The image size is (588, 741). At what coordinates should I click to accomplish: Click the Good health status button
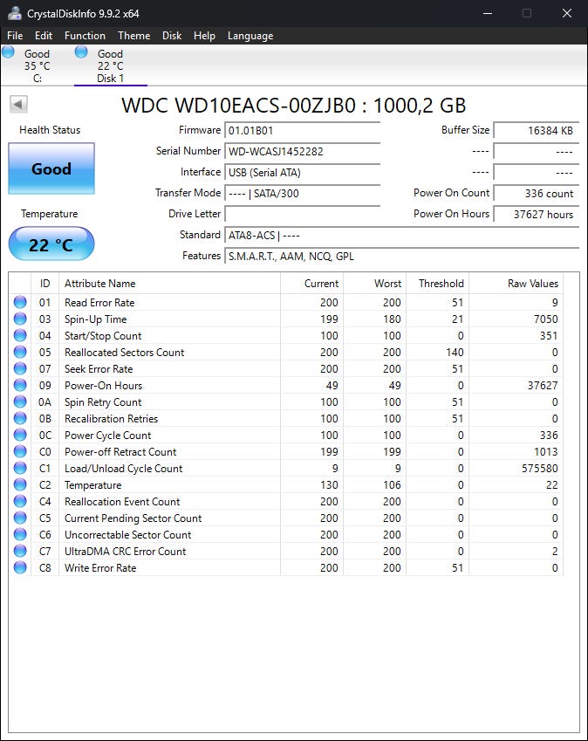click(x=51, y=168)
